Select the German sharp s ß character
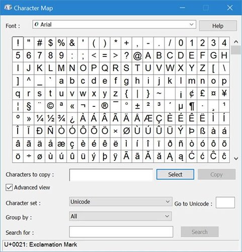 coord(202,132)
